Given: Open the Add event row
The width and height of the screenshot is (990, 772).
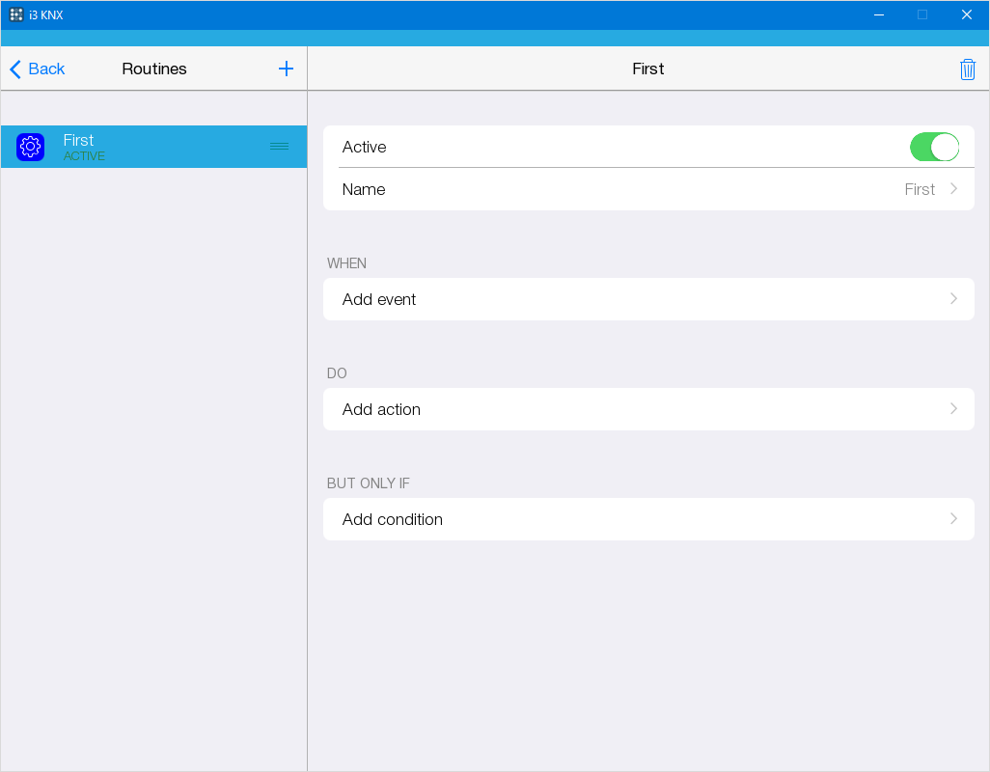Looking at the screenshot, I should tap(648, 299).
